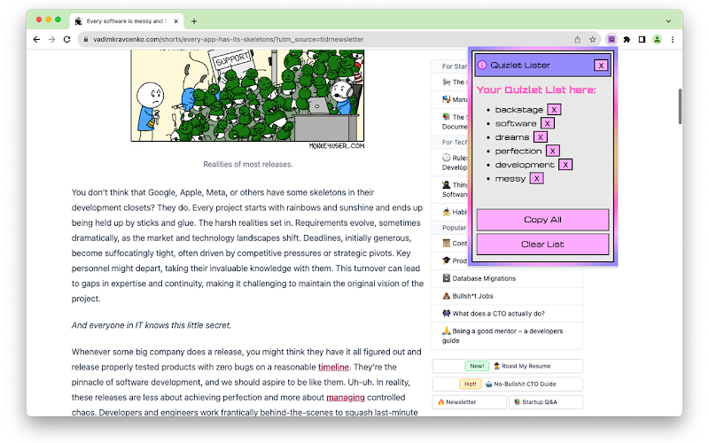Close the 'Every software is messy' tab
Image resolution: width=709 pixels, height=443 pixels.
175,20
